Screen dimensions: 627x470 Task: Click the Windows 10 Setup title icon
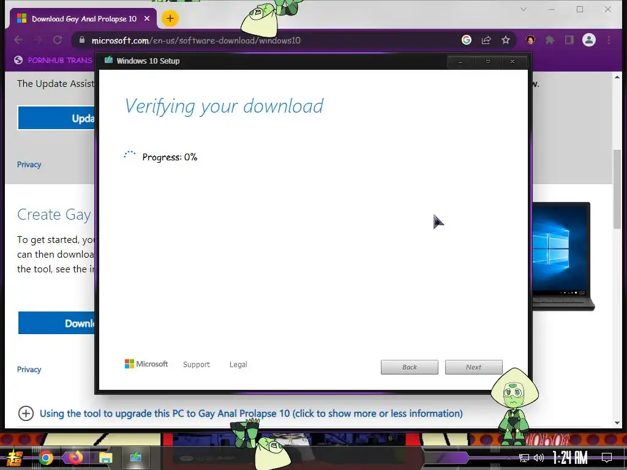108,61
